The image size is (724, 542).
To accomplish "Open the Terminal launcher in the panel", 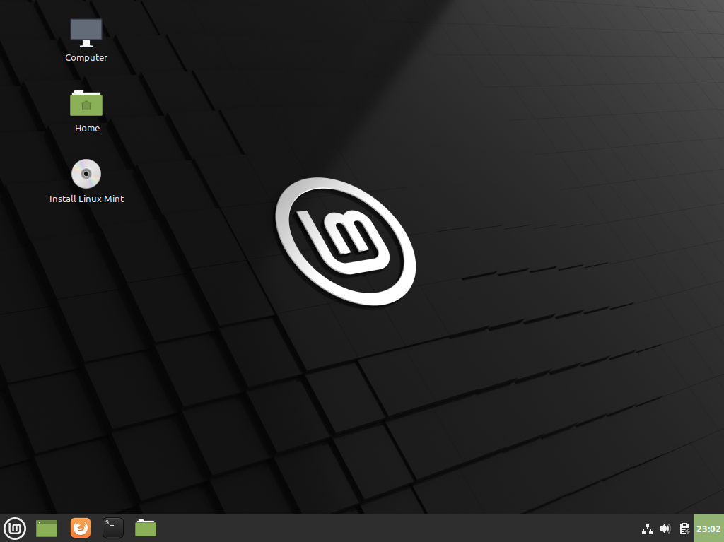I will point(113,528).
